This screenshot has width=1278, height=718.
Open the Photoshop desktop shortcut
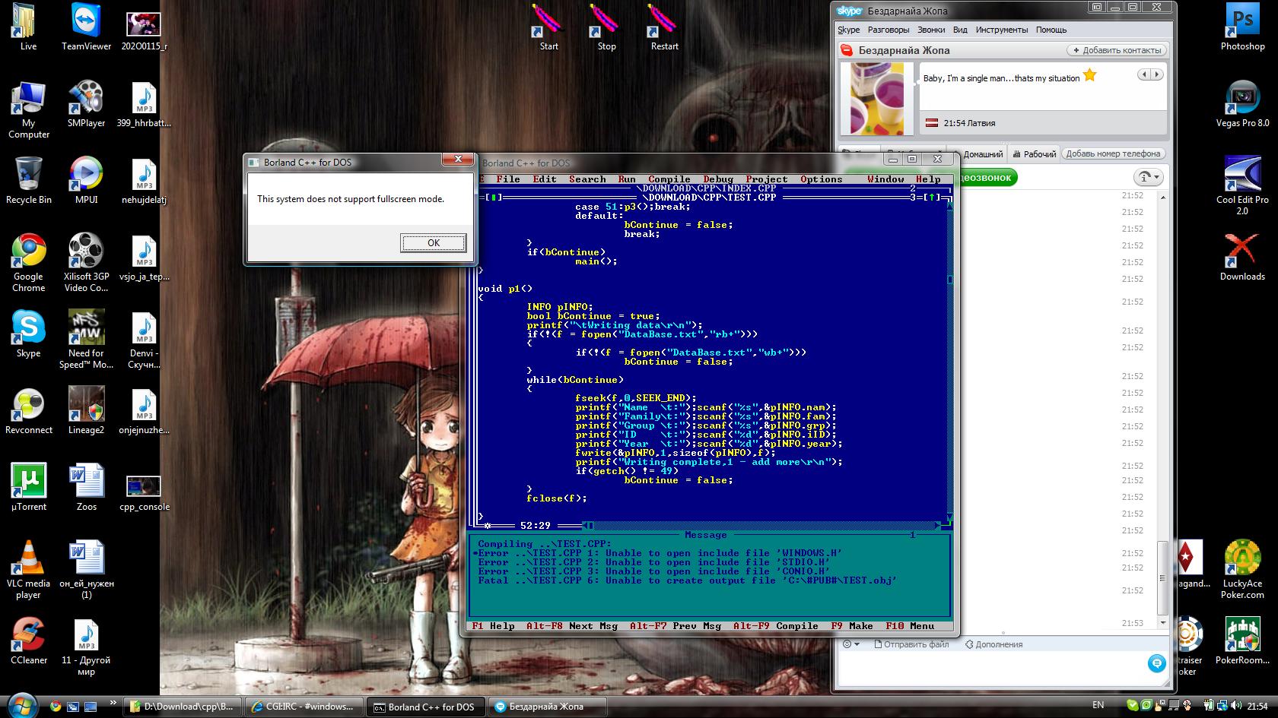pos(1242,27)
